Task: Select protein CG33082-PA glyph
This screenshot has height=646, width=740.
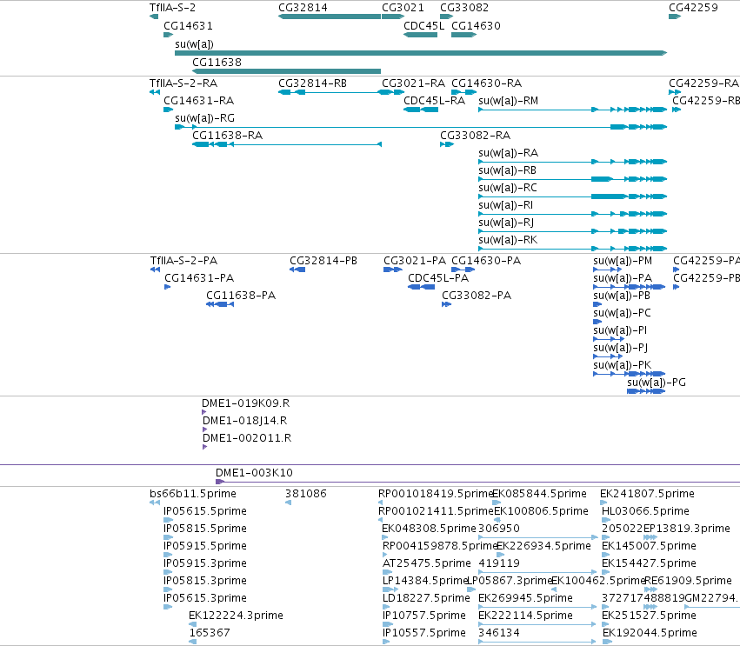Action: pos(446,304)
